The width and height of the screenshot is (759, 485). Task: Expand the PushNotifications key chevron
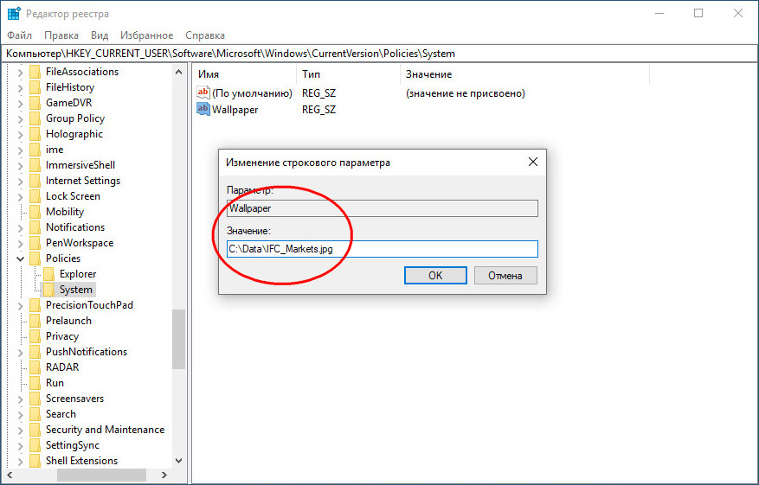[x=20, y=353]
